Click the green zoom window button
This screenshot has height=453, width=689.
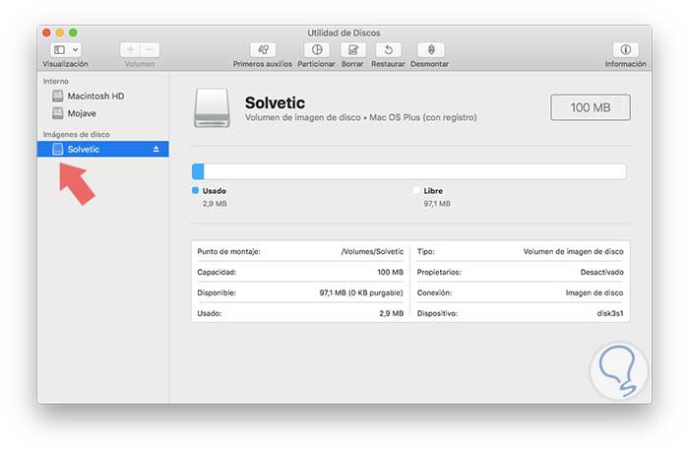pyautogui.click(x=74, y=32)
